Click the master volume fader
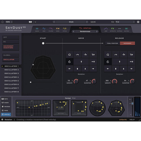The width and height of the screenshot is (141, 141). (133, 103)
